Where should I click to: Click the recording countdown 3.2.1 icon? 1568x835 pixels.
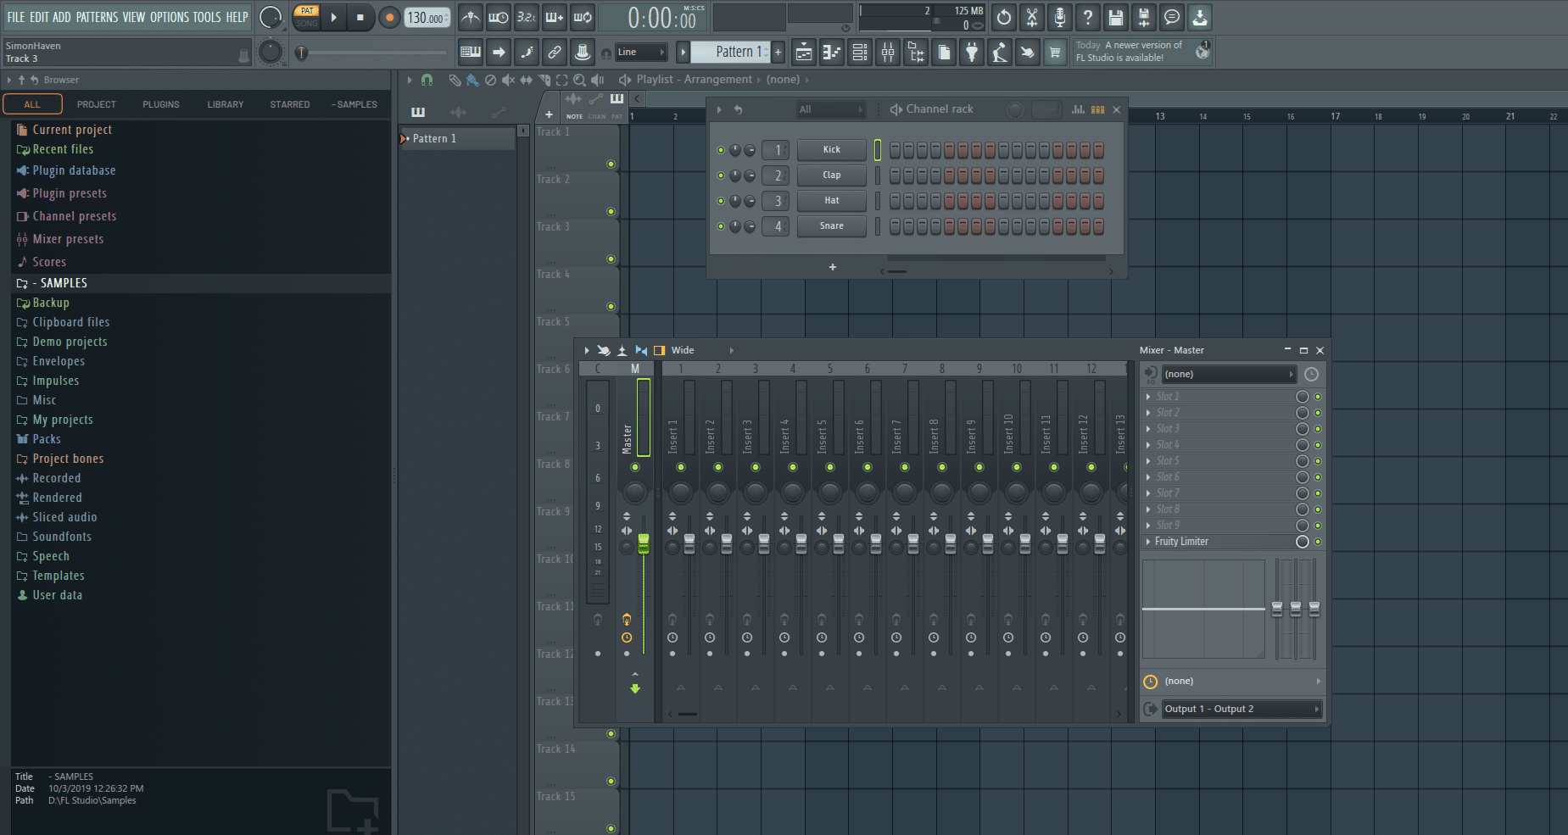(x=527, y=17)
